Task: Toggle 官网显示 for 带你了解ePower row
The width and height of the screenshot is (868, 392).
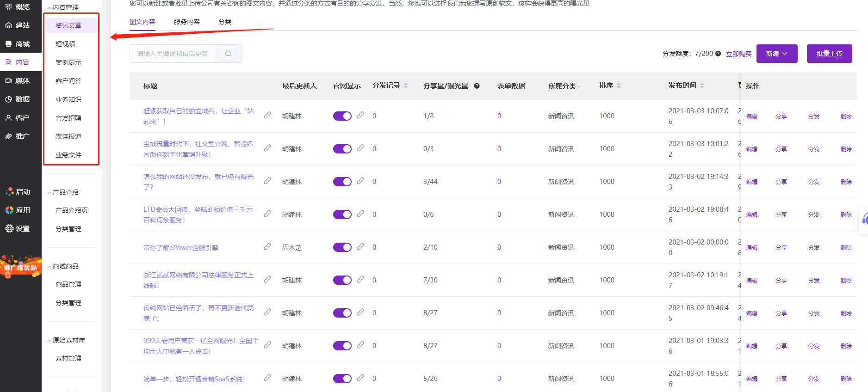Action: (342, 247)
